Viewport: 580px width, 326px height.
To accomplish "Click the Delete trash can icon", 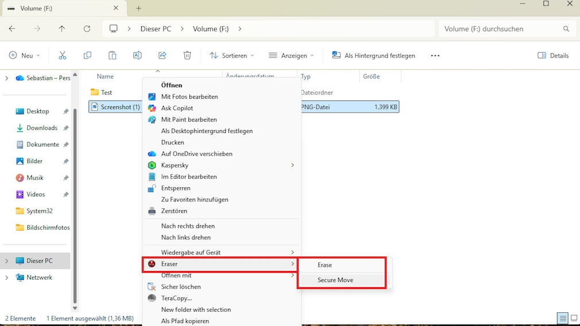I will pyautogui.click(x=187, y=56).
